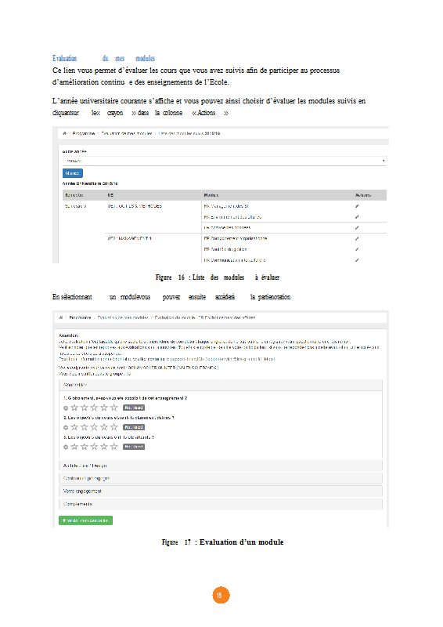This screenshot has width=443, height=627.
Task: Select third star for question 3
Action: (94, 446)
